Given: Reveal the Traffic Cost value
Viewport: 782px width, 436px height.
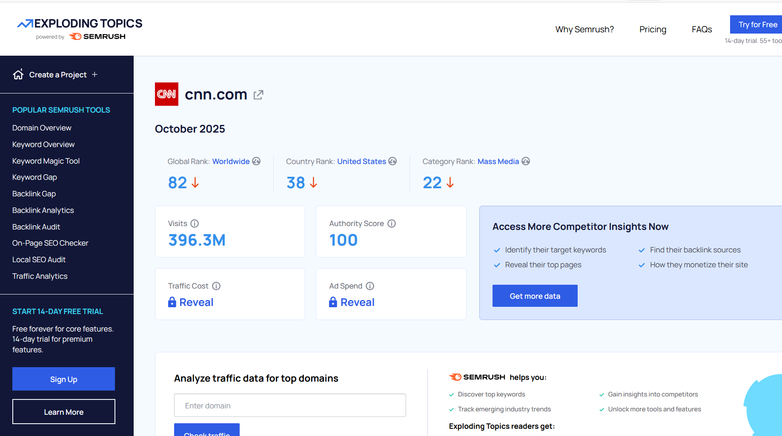Looking at the screenshot, I should (196, 302).
